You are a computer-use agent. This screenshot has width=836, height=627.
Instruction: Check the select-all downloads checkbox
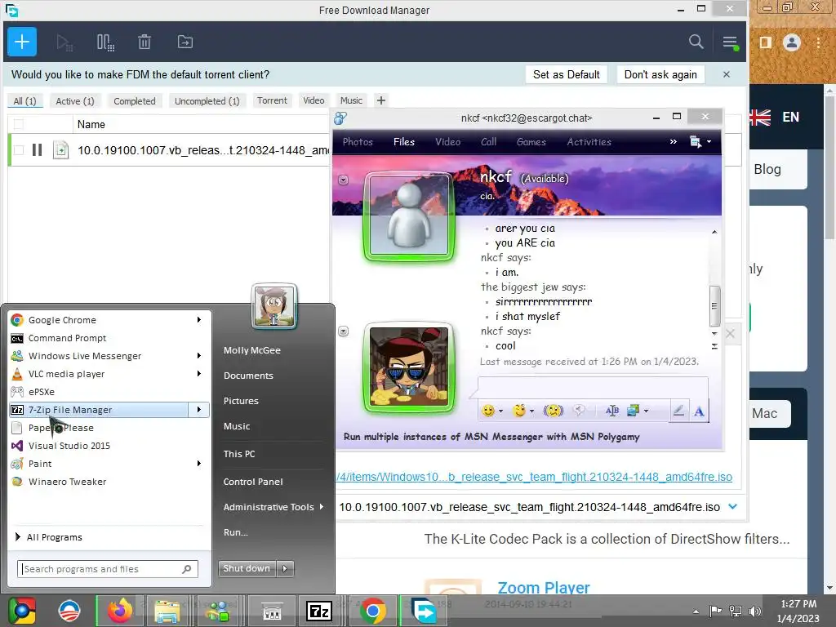pos(19,124)
